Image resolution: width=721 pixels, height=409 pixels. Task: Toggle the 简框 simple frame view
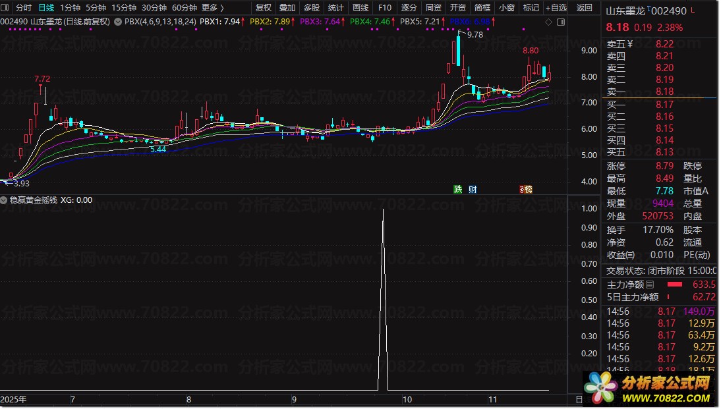click(x=482, y=8)
